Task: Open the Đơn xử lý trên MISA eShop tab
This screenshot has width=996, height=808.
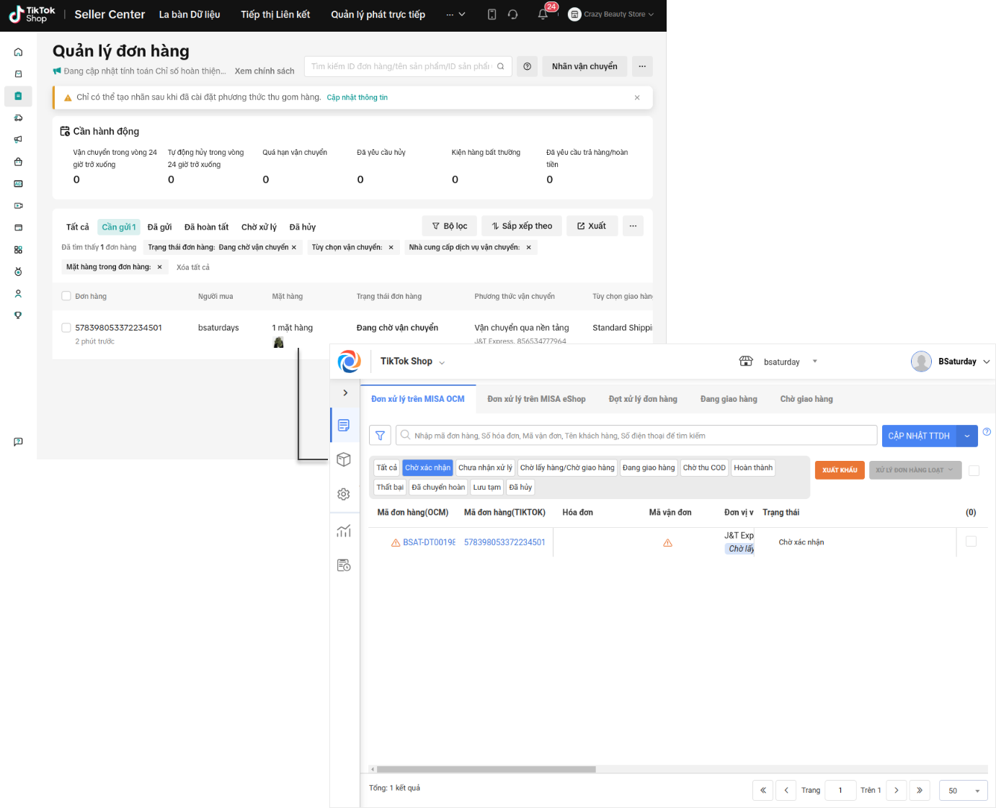Action: pos(536,399)
